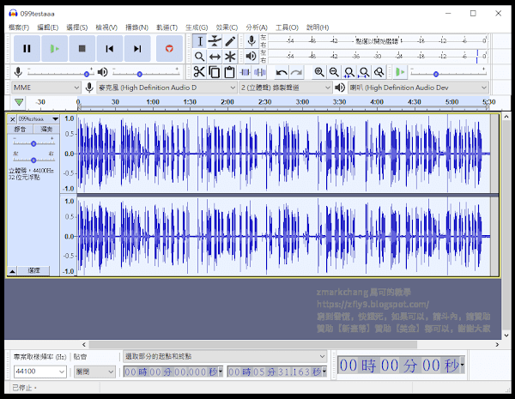Skip to start of track
The width and height of the screenshot is (515, 399).
[x=110, y=49]
